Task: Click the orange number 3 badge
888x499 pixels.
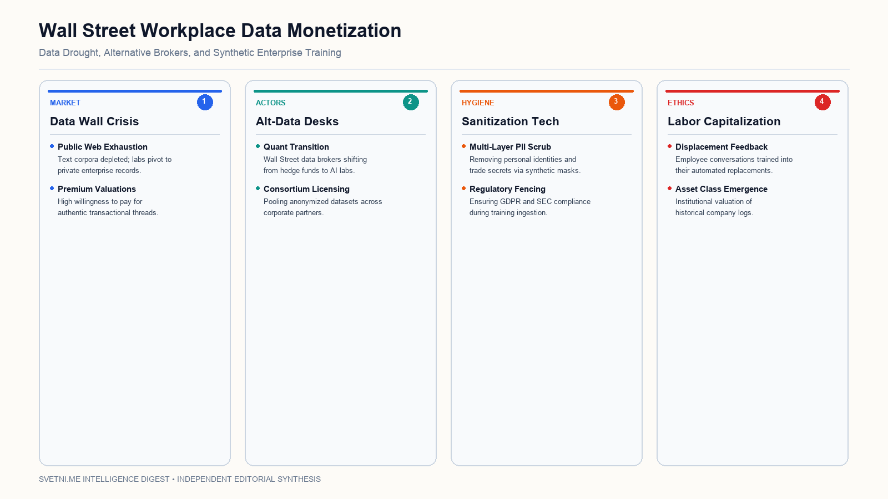Action: (x=617, y=102)
